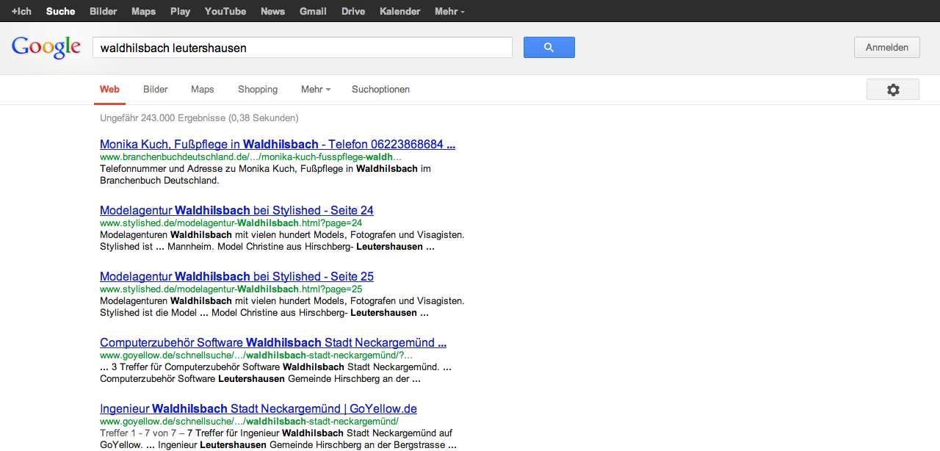The image size is (940, 451).
Task: Open the Monika Kuch Fußpflege result
Action: click(x=277, y=145)
